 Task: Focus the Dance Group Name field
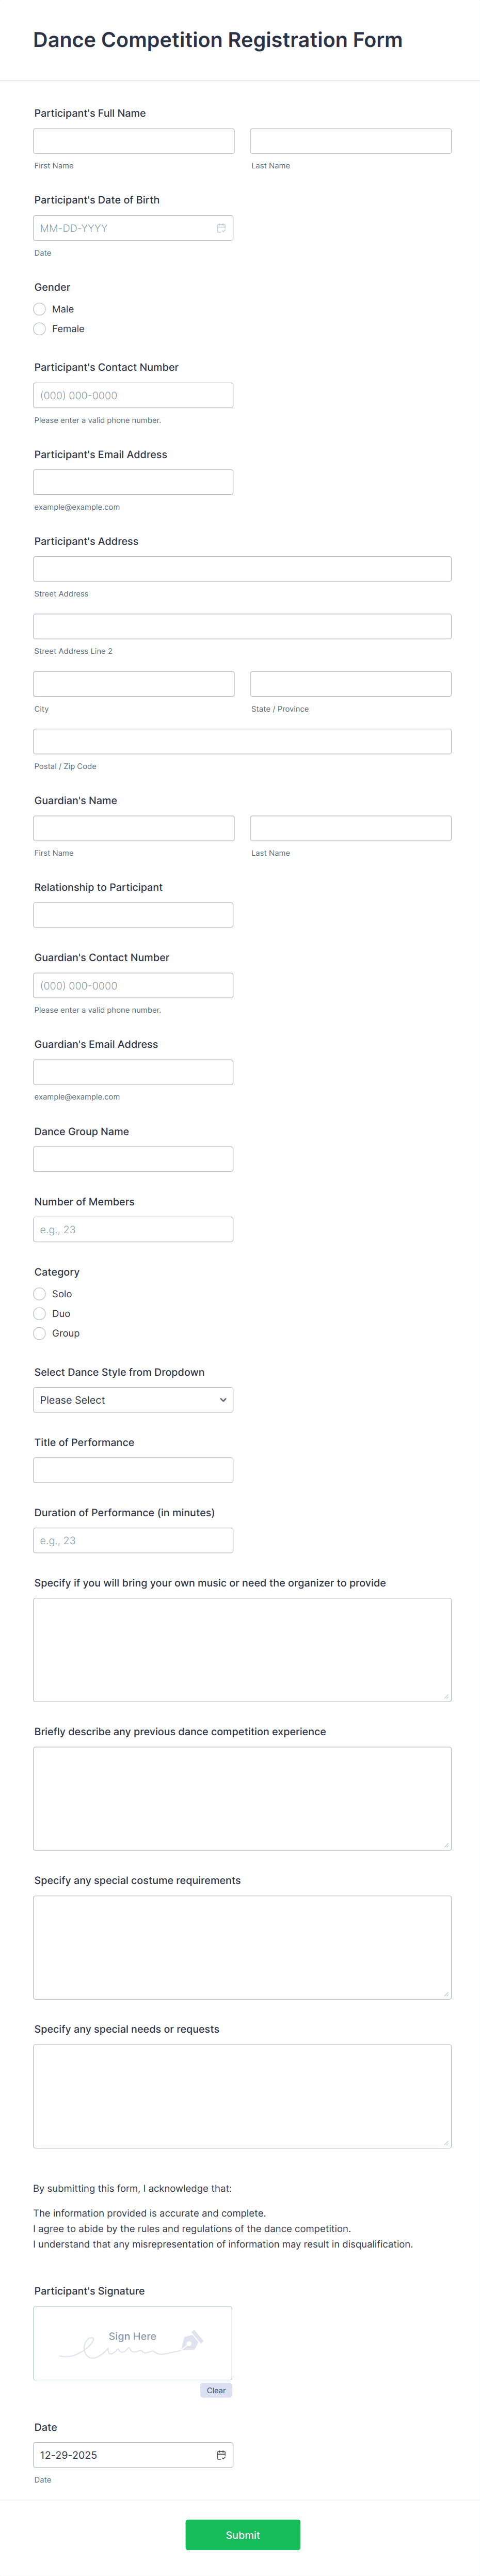point(133,1158)
